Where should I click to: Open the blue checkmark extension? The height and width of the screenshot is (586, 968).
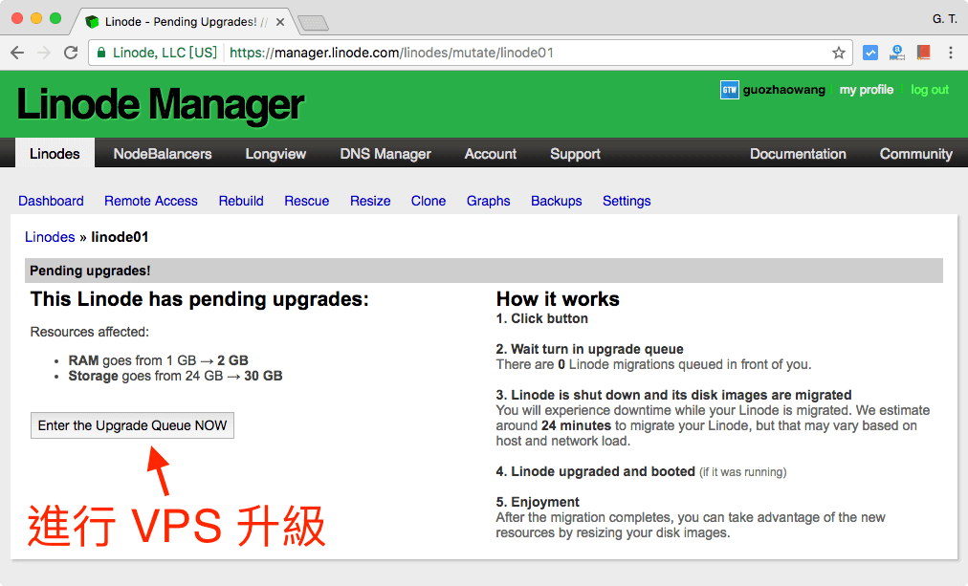(x=870, y=53)
